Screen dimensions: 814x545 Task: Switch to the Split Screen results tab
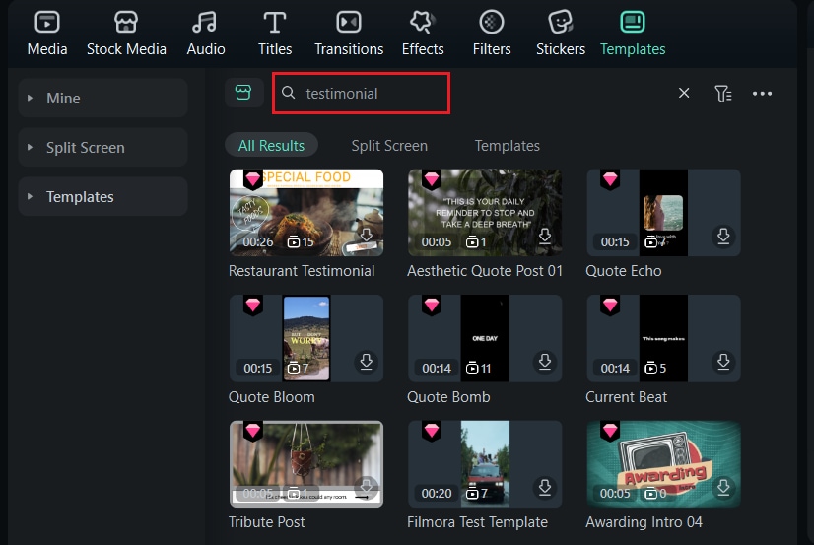click(x=389, y=145)
